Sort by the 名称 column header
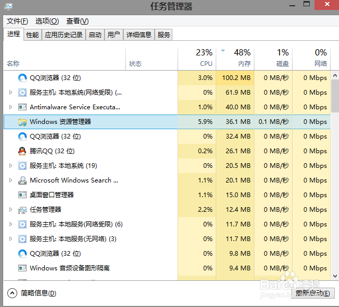 (x=64, y=59)
